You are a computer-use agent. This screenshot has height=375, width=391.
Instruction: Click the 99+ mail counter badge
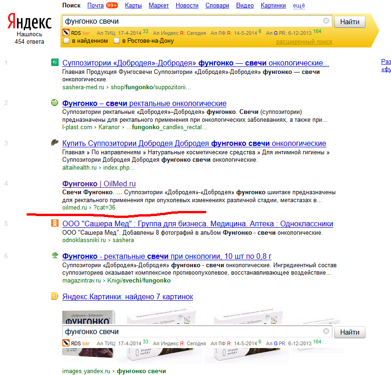pos(112,5)
